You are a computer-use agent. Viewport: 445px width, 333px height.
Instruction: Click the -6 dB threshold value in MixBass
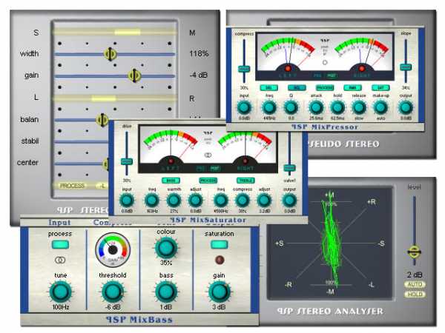[x=113, y=307]
